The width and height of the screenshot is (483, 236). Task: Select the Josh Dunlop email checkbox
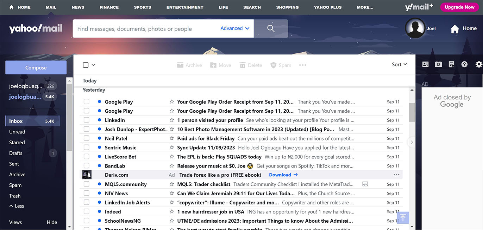87,129
